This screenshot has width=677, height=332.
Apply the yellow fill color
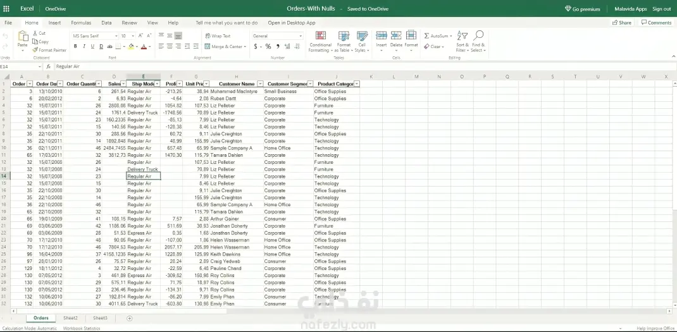tap(131, 46)
